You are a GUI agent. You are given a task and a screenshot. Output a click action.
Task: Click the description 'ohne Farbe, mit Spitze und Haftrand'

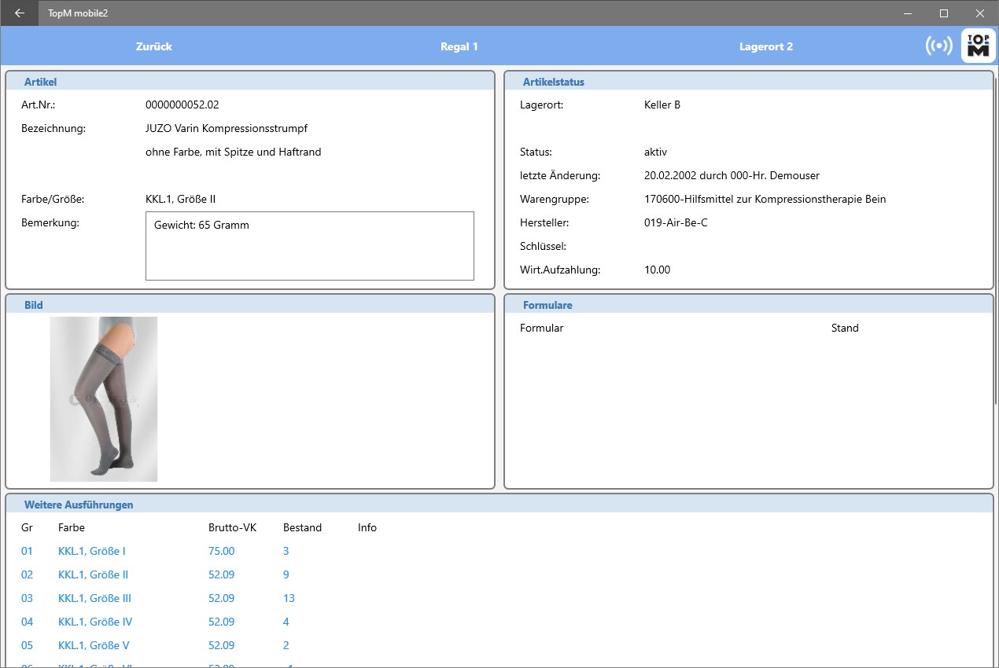[234, 152]
